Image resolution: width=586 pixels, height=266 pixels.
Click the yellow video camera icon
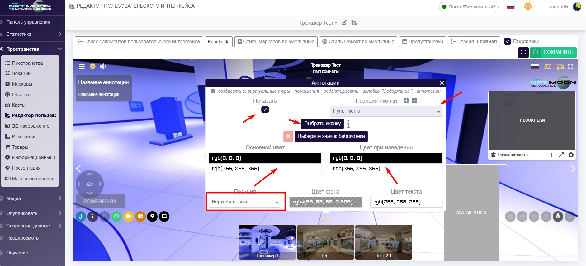pyautogui.click(x=128, y=216)
